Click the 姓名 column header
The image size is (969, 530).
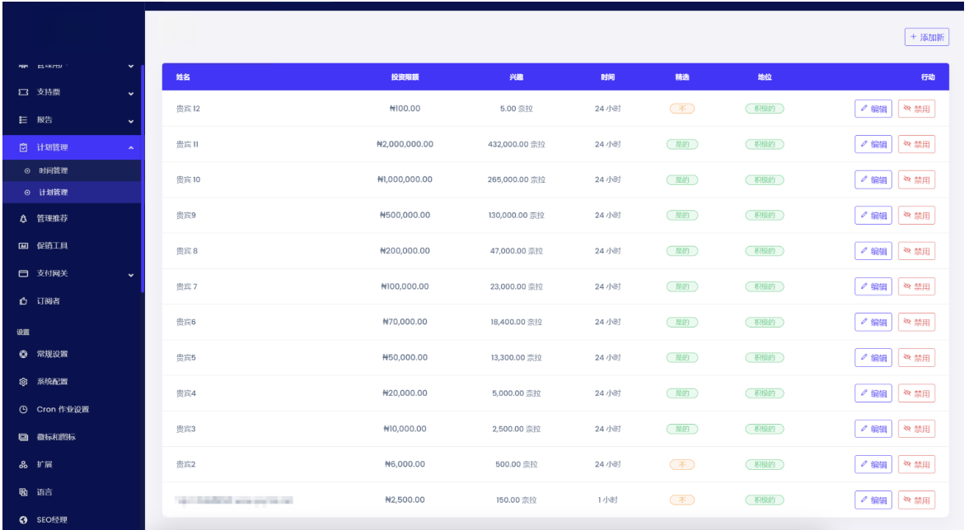[183, 77]
